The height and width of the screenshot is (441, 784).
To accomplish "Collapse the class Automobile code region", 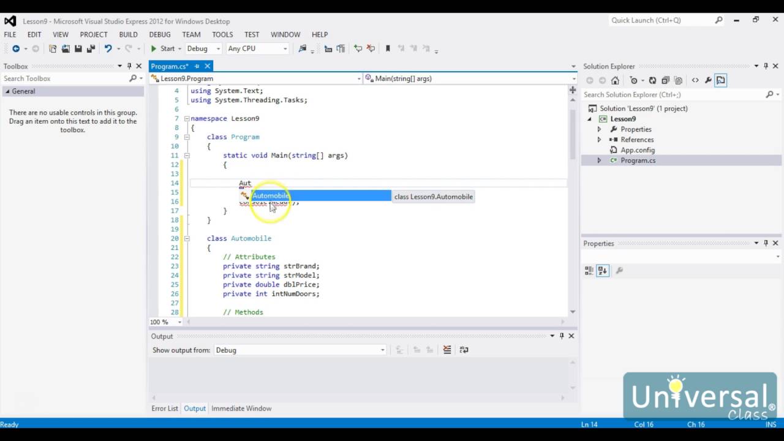I will coord(187,238).
